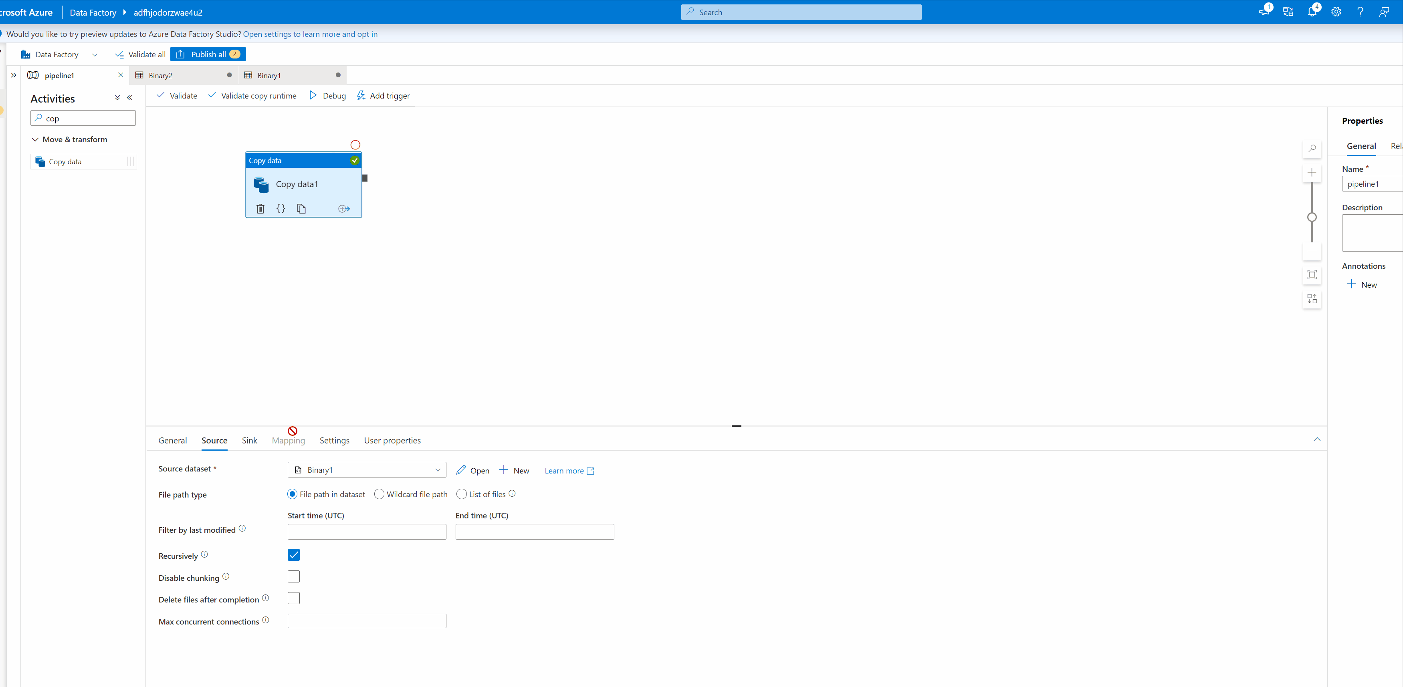The width and height of the screenshot is (1403, 687).
Task: Select File path in dataset radio button
Action: click(x=293, y=494)
